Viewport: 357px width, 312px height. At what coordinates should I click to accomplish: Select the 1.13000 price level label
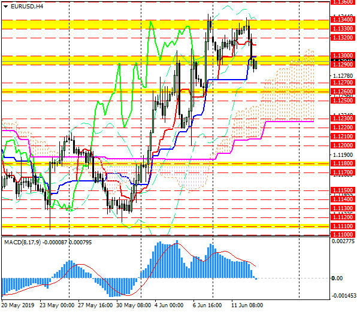coord(343,56)
